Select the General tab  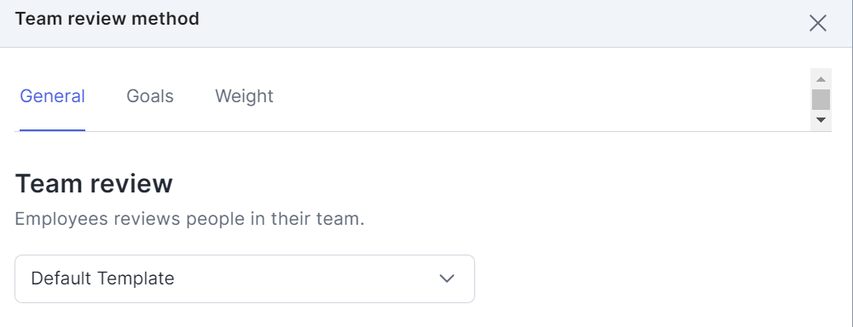coord(52,96)
